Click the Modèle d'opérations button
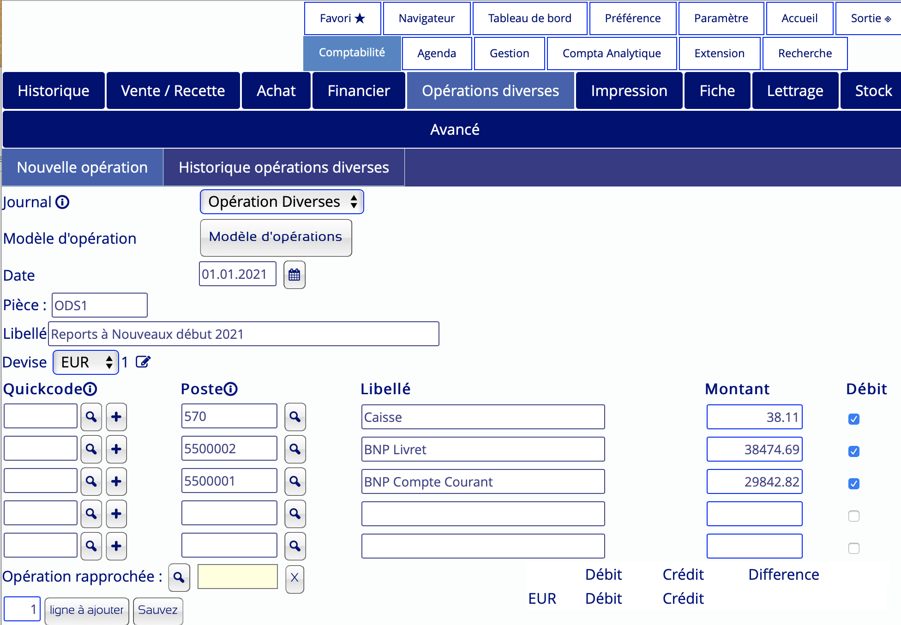This screenshot has height=625, width=901. click(x=276, y=238)
